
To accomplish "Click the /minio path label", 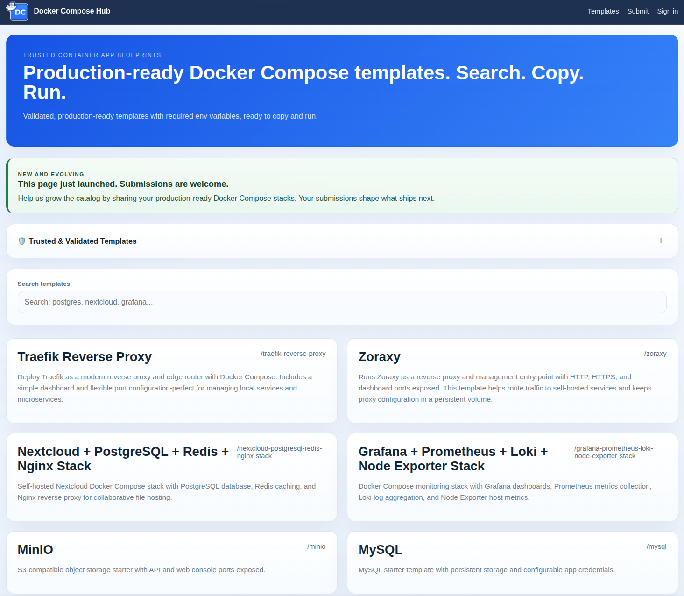I will click(317, 546).
